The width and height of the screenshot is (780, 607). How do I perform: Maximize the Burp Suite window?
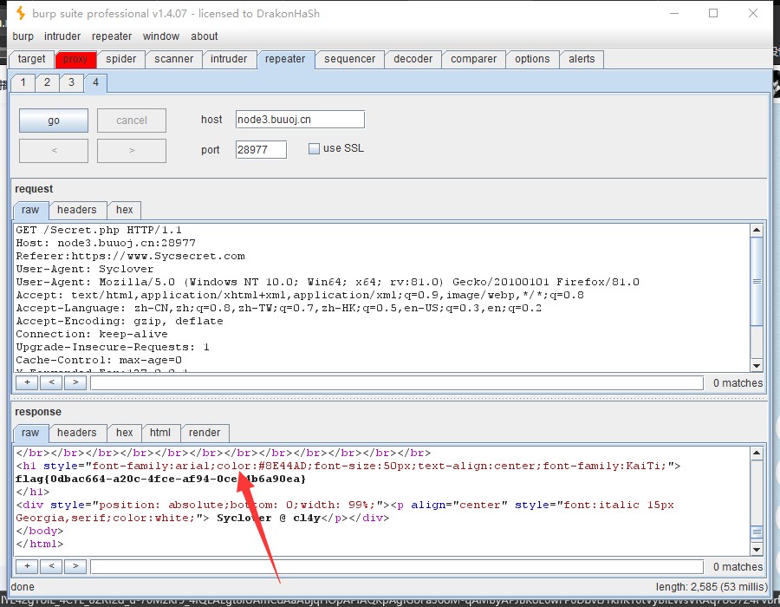[713, 13]
